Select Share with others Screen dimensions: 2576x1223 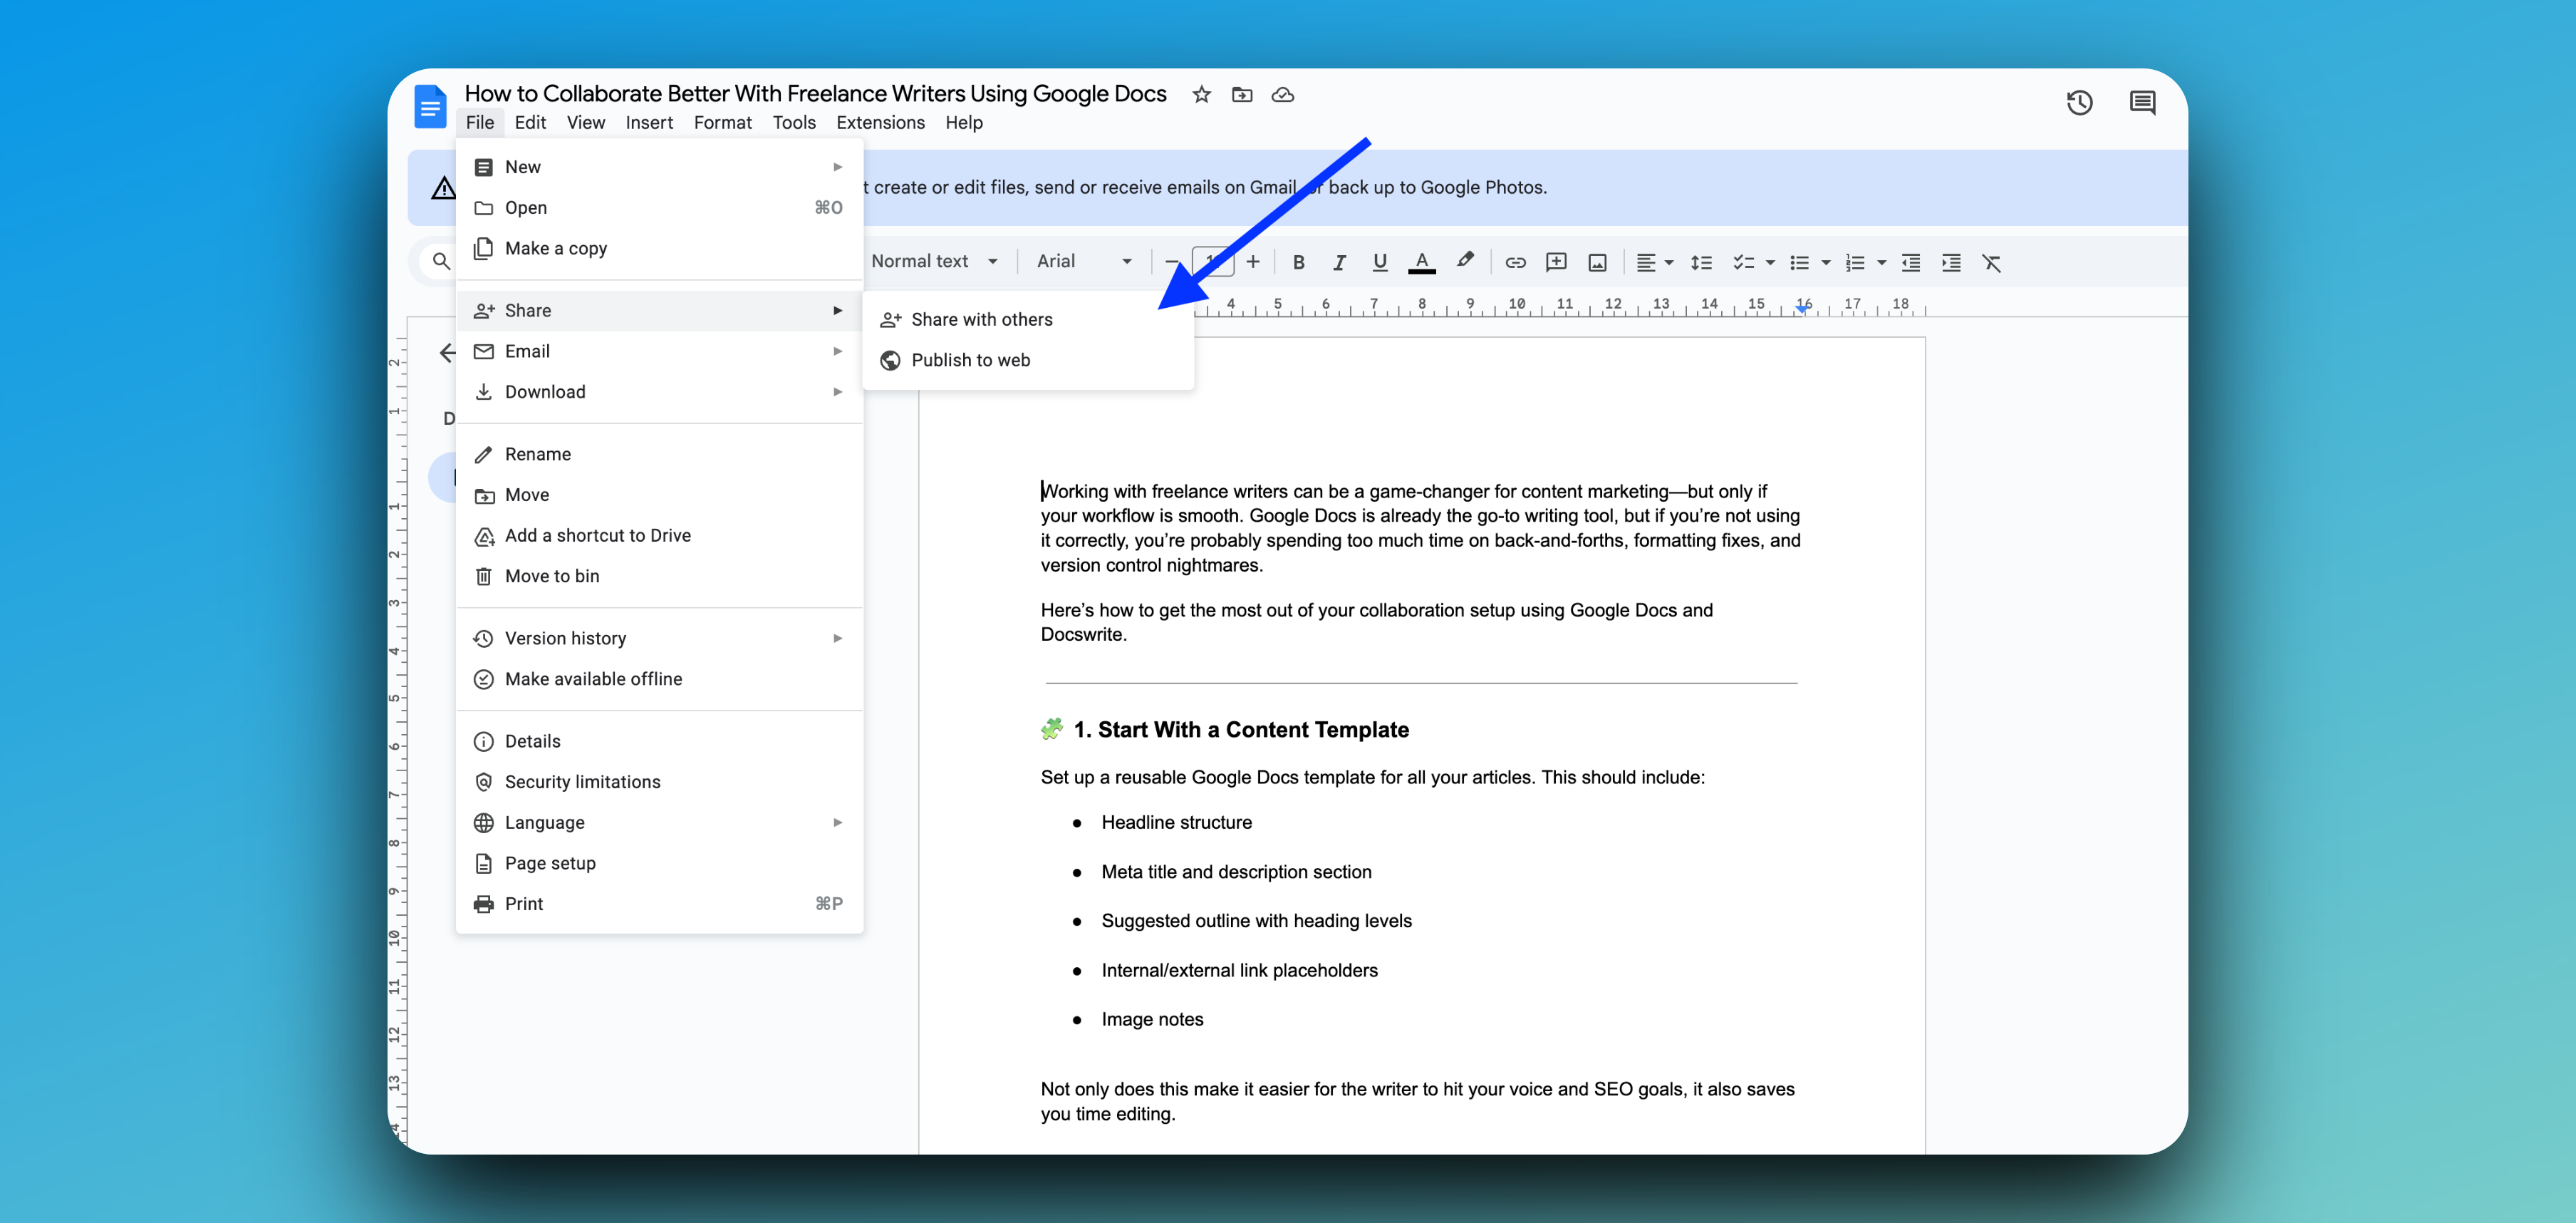click(981, 319)
